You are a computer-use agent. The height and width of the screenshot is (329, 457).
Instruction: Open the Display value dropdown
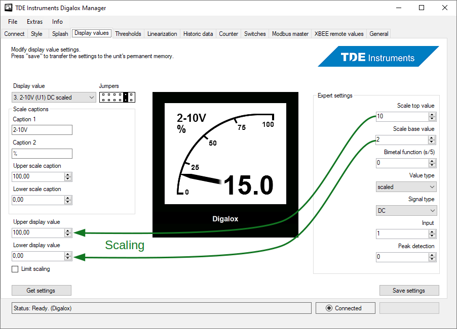coord(54,98)
